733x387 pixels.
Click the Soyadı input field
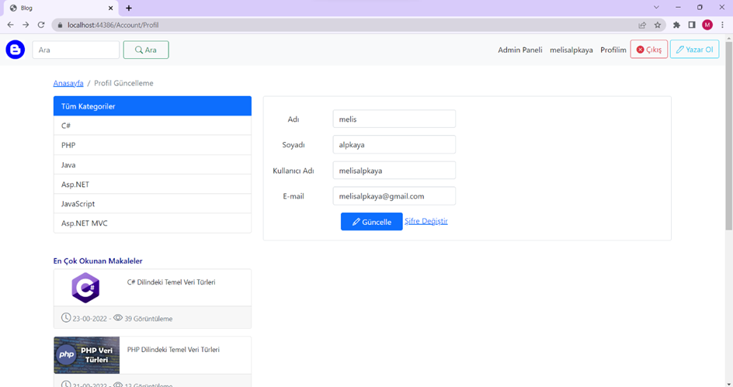394,145
